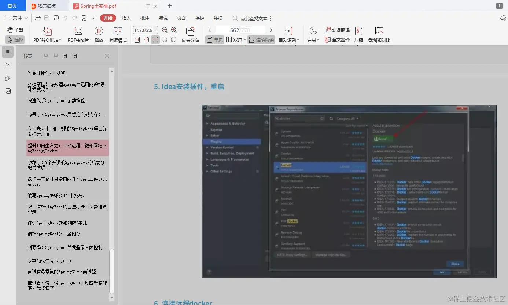Open the 背景 background options dropdown

[313, 39]
